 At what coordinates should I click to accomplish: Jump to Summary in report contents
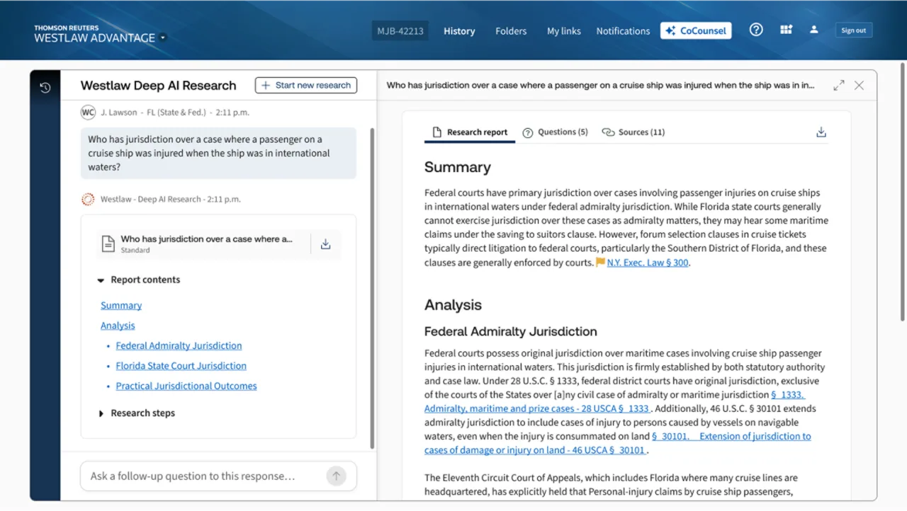pyautogui.click(x=121, y=306)
